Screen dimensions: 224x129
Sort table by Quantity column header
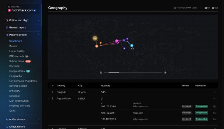pos(106,86)
